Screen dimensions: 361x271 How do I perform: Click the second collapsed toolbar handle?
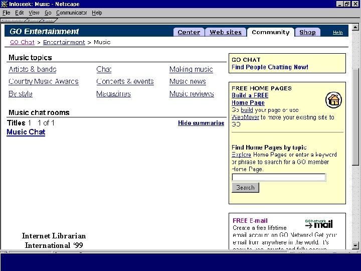tap(35, 21)
